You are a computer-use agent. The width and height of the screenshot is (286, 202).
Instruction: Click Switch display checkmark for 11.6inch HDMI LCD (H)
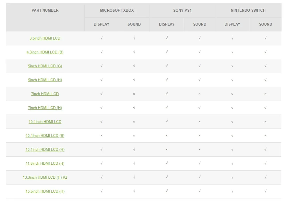click(232, 163)
